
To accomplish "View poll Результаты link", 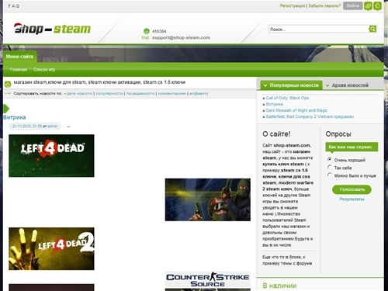I will coord(352,199).
